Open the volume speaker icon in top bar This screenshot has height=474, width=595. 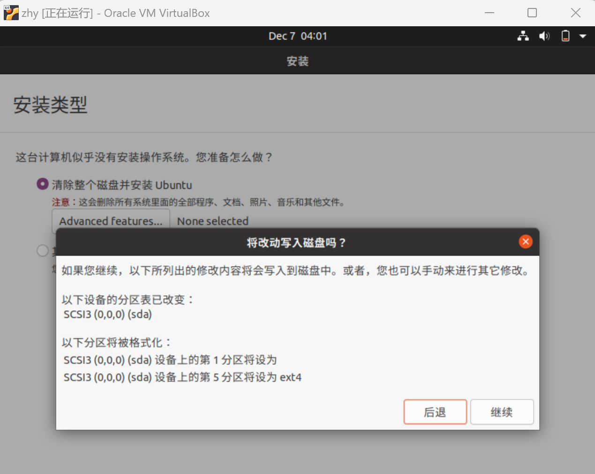tap(544, 36)
